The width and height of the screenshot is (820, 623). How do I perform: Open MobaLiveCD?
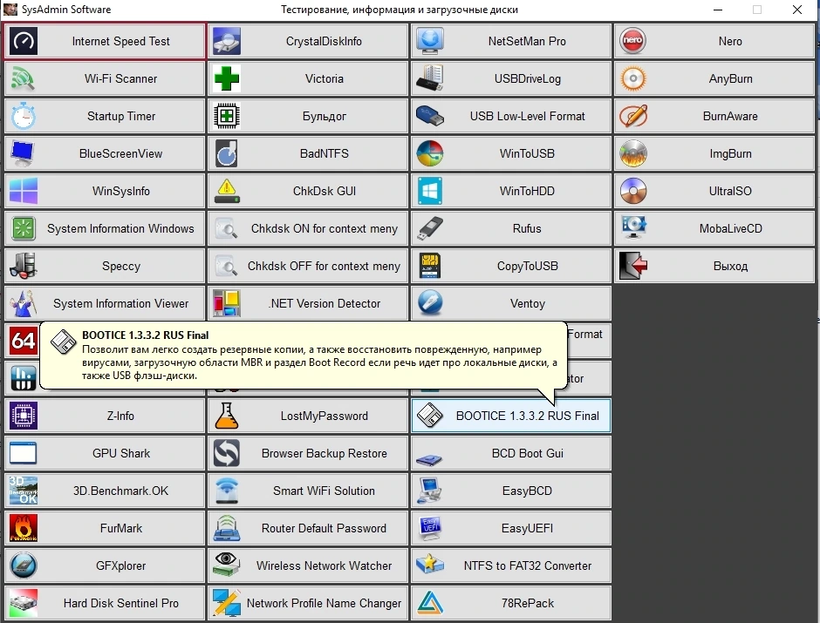(x=714, y=229)
